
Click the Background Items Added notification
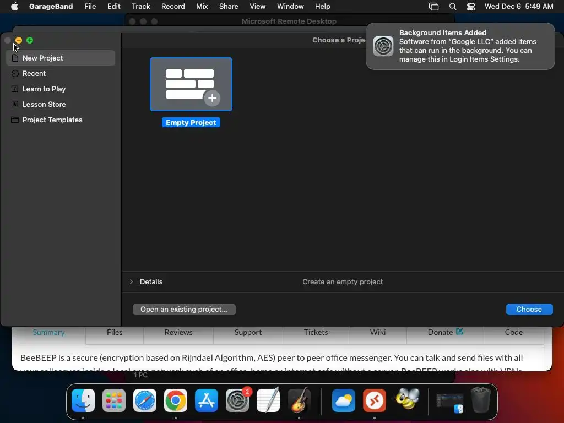pos(460,46)
